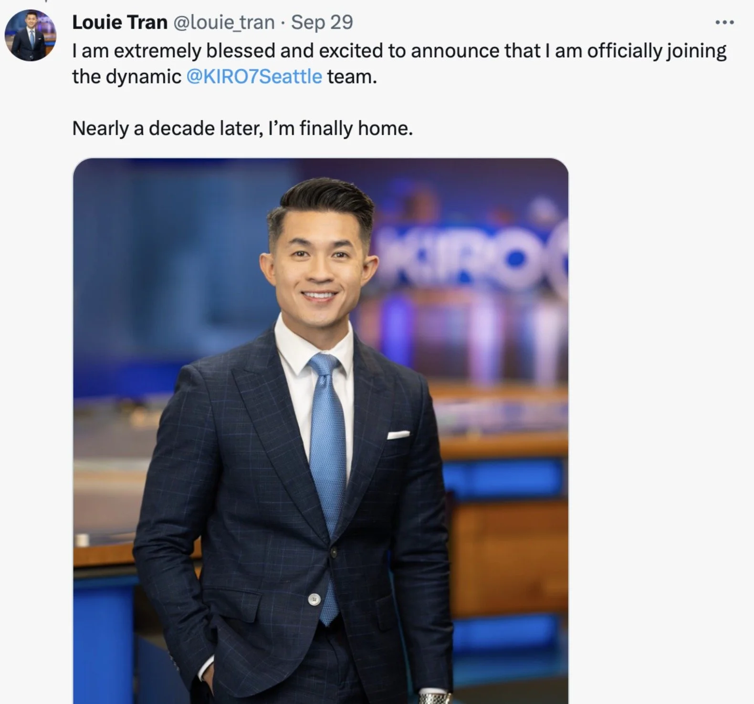
Task: Select the white pocket square on the suit
Action: click(398, 435)
